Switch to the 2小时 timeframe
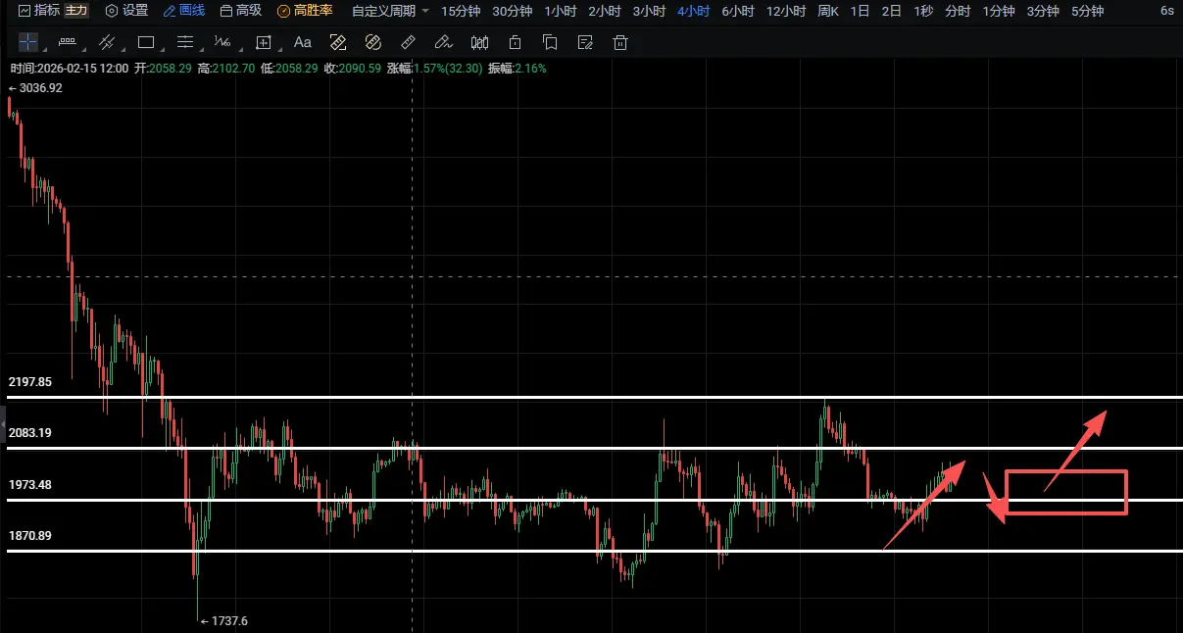 click(x=605, y=11)
